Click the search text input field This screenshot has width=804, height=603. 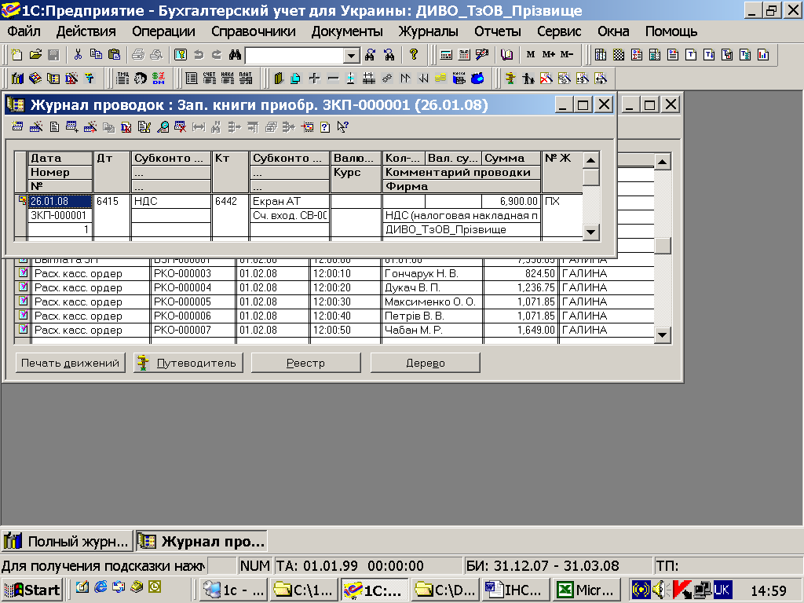pyautogui.click(x=294, y=55)
